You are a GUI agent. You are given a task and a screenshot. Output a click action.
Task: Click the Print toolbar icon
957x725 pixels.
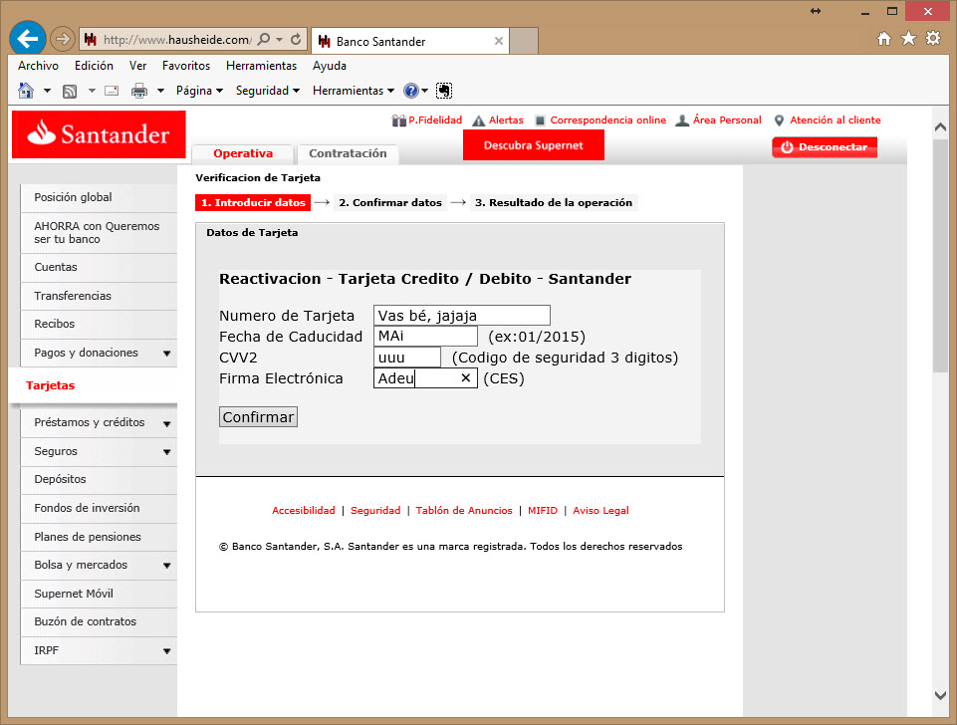(x=139, y=91)
